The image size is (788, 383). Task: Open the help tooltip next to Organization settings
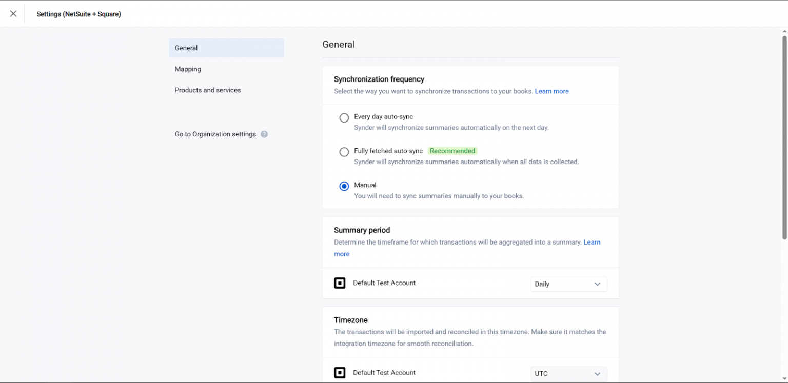264,134
